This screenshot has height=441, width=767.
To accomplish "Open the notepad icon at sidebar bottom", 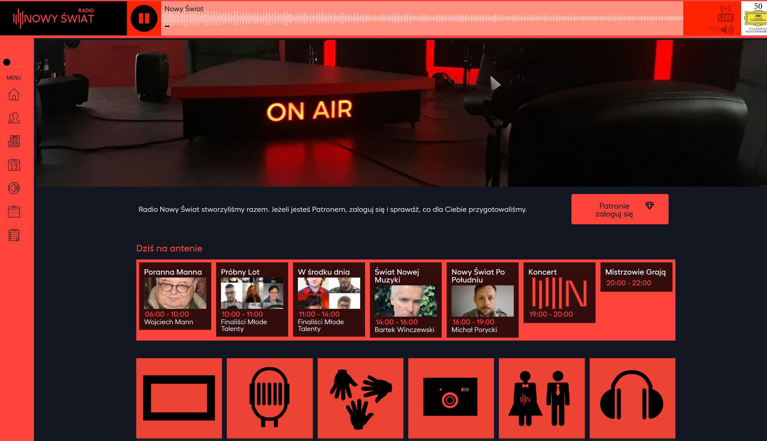I will (14, 235).
